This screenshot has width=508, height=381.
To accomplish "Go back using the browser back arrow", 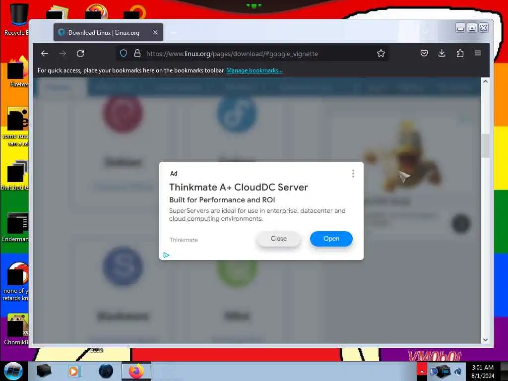I will pyautogui.click(x=44, y=54).
